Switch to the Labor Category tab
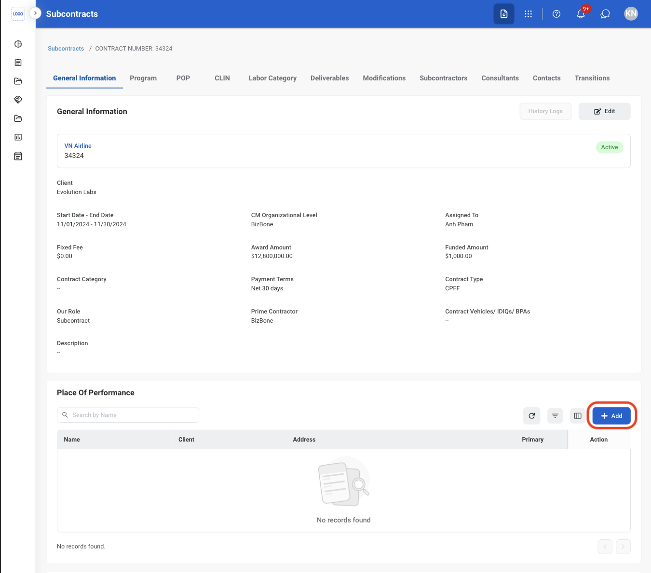 point(272,78)
